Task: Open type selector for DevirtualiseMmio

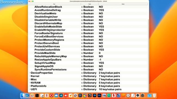Action: 82,13
